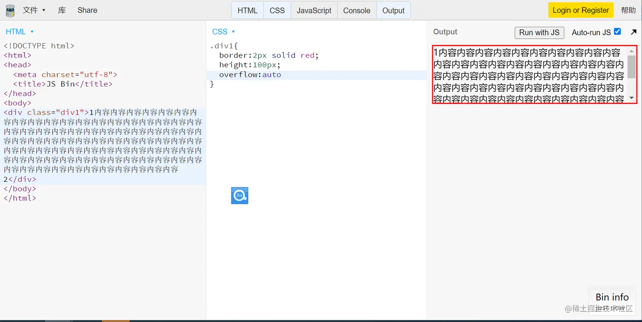Click the Output panel heading label
This screenshot has height=322, width=642.
pos(445,32)
